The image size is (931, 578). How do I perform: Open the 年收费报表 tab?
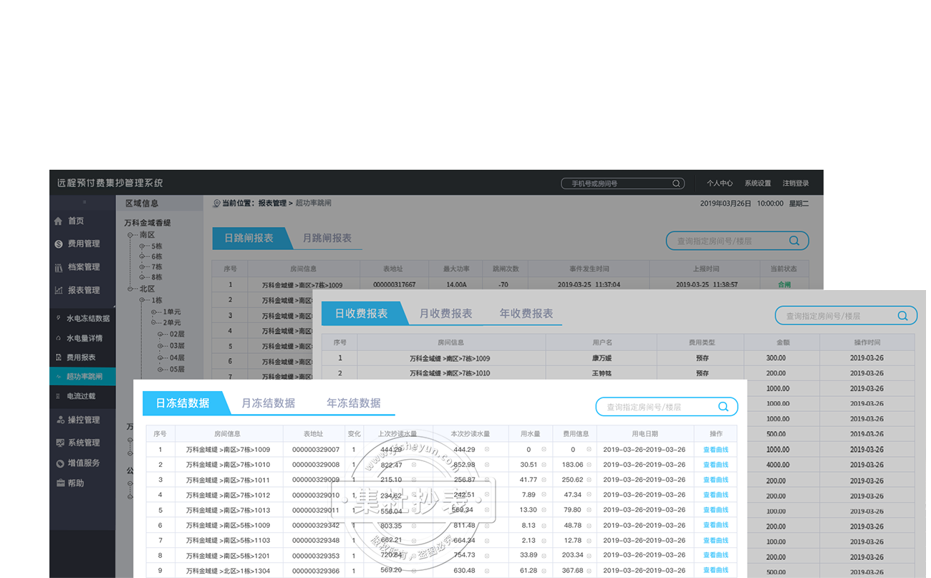tap(526, 314)
